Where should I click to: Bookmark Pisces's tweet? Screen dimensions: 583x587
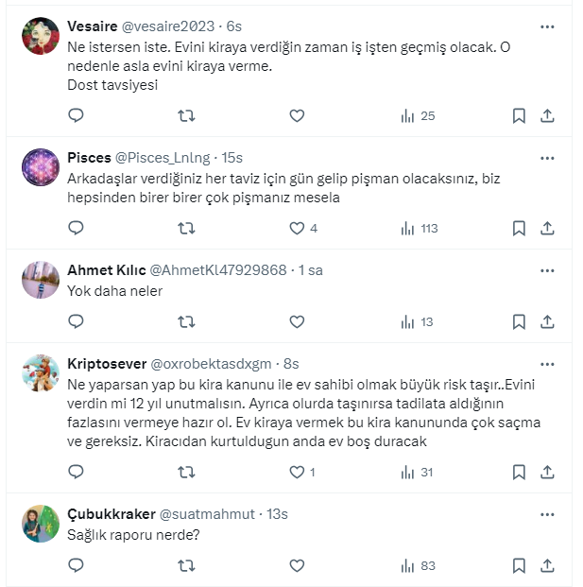(519, 228)
